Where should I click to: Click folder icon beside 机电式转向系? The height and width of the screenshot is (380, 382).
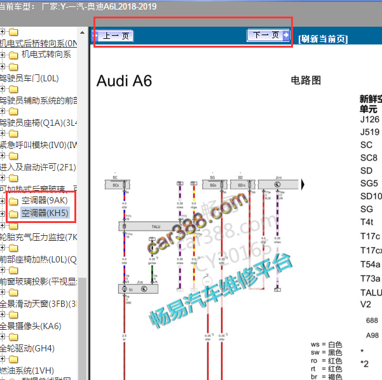(13, 55)
